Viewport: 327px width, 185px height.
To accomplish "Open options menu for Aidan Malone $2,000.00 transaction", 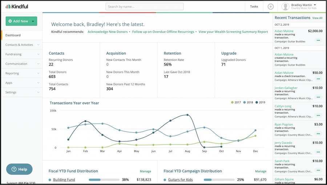I will click(x=318, y=40).
